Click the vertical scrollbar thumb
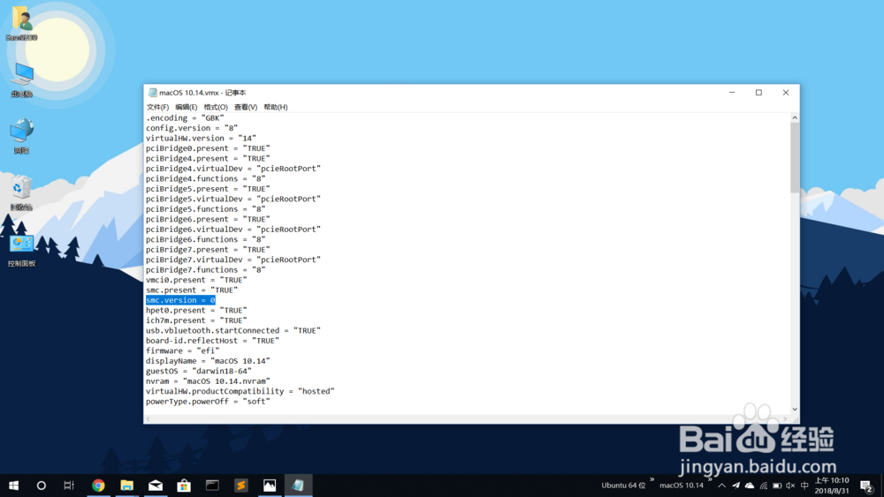 click(x=795, y=158)
